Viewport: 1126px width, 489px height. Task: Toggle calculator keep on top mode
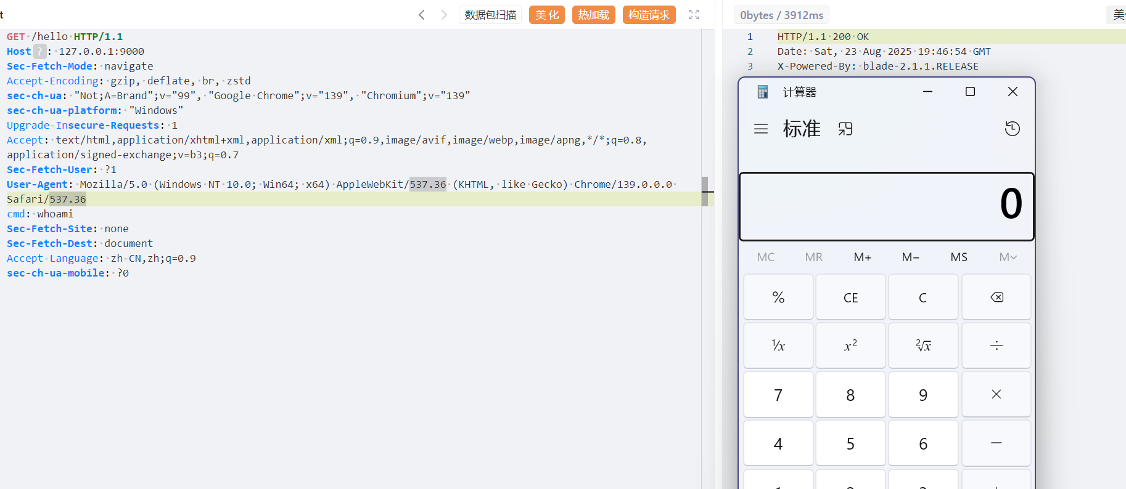[845, 129]
